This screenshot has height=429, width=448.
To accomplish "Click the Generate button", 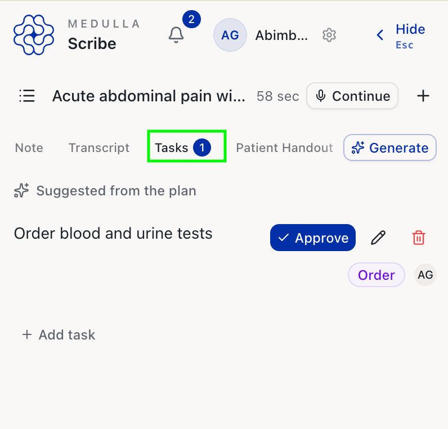I will click(x=389, y=148).
